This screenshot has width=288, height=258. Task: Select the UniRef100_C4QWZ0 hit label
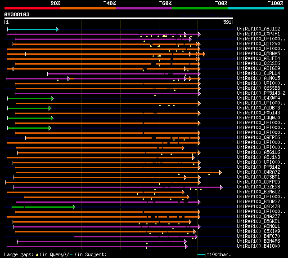(x=258, y=118)
